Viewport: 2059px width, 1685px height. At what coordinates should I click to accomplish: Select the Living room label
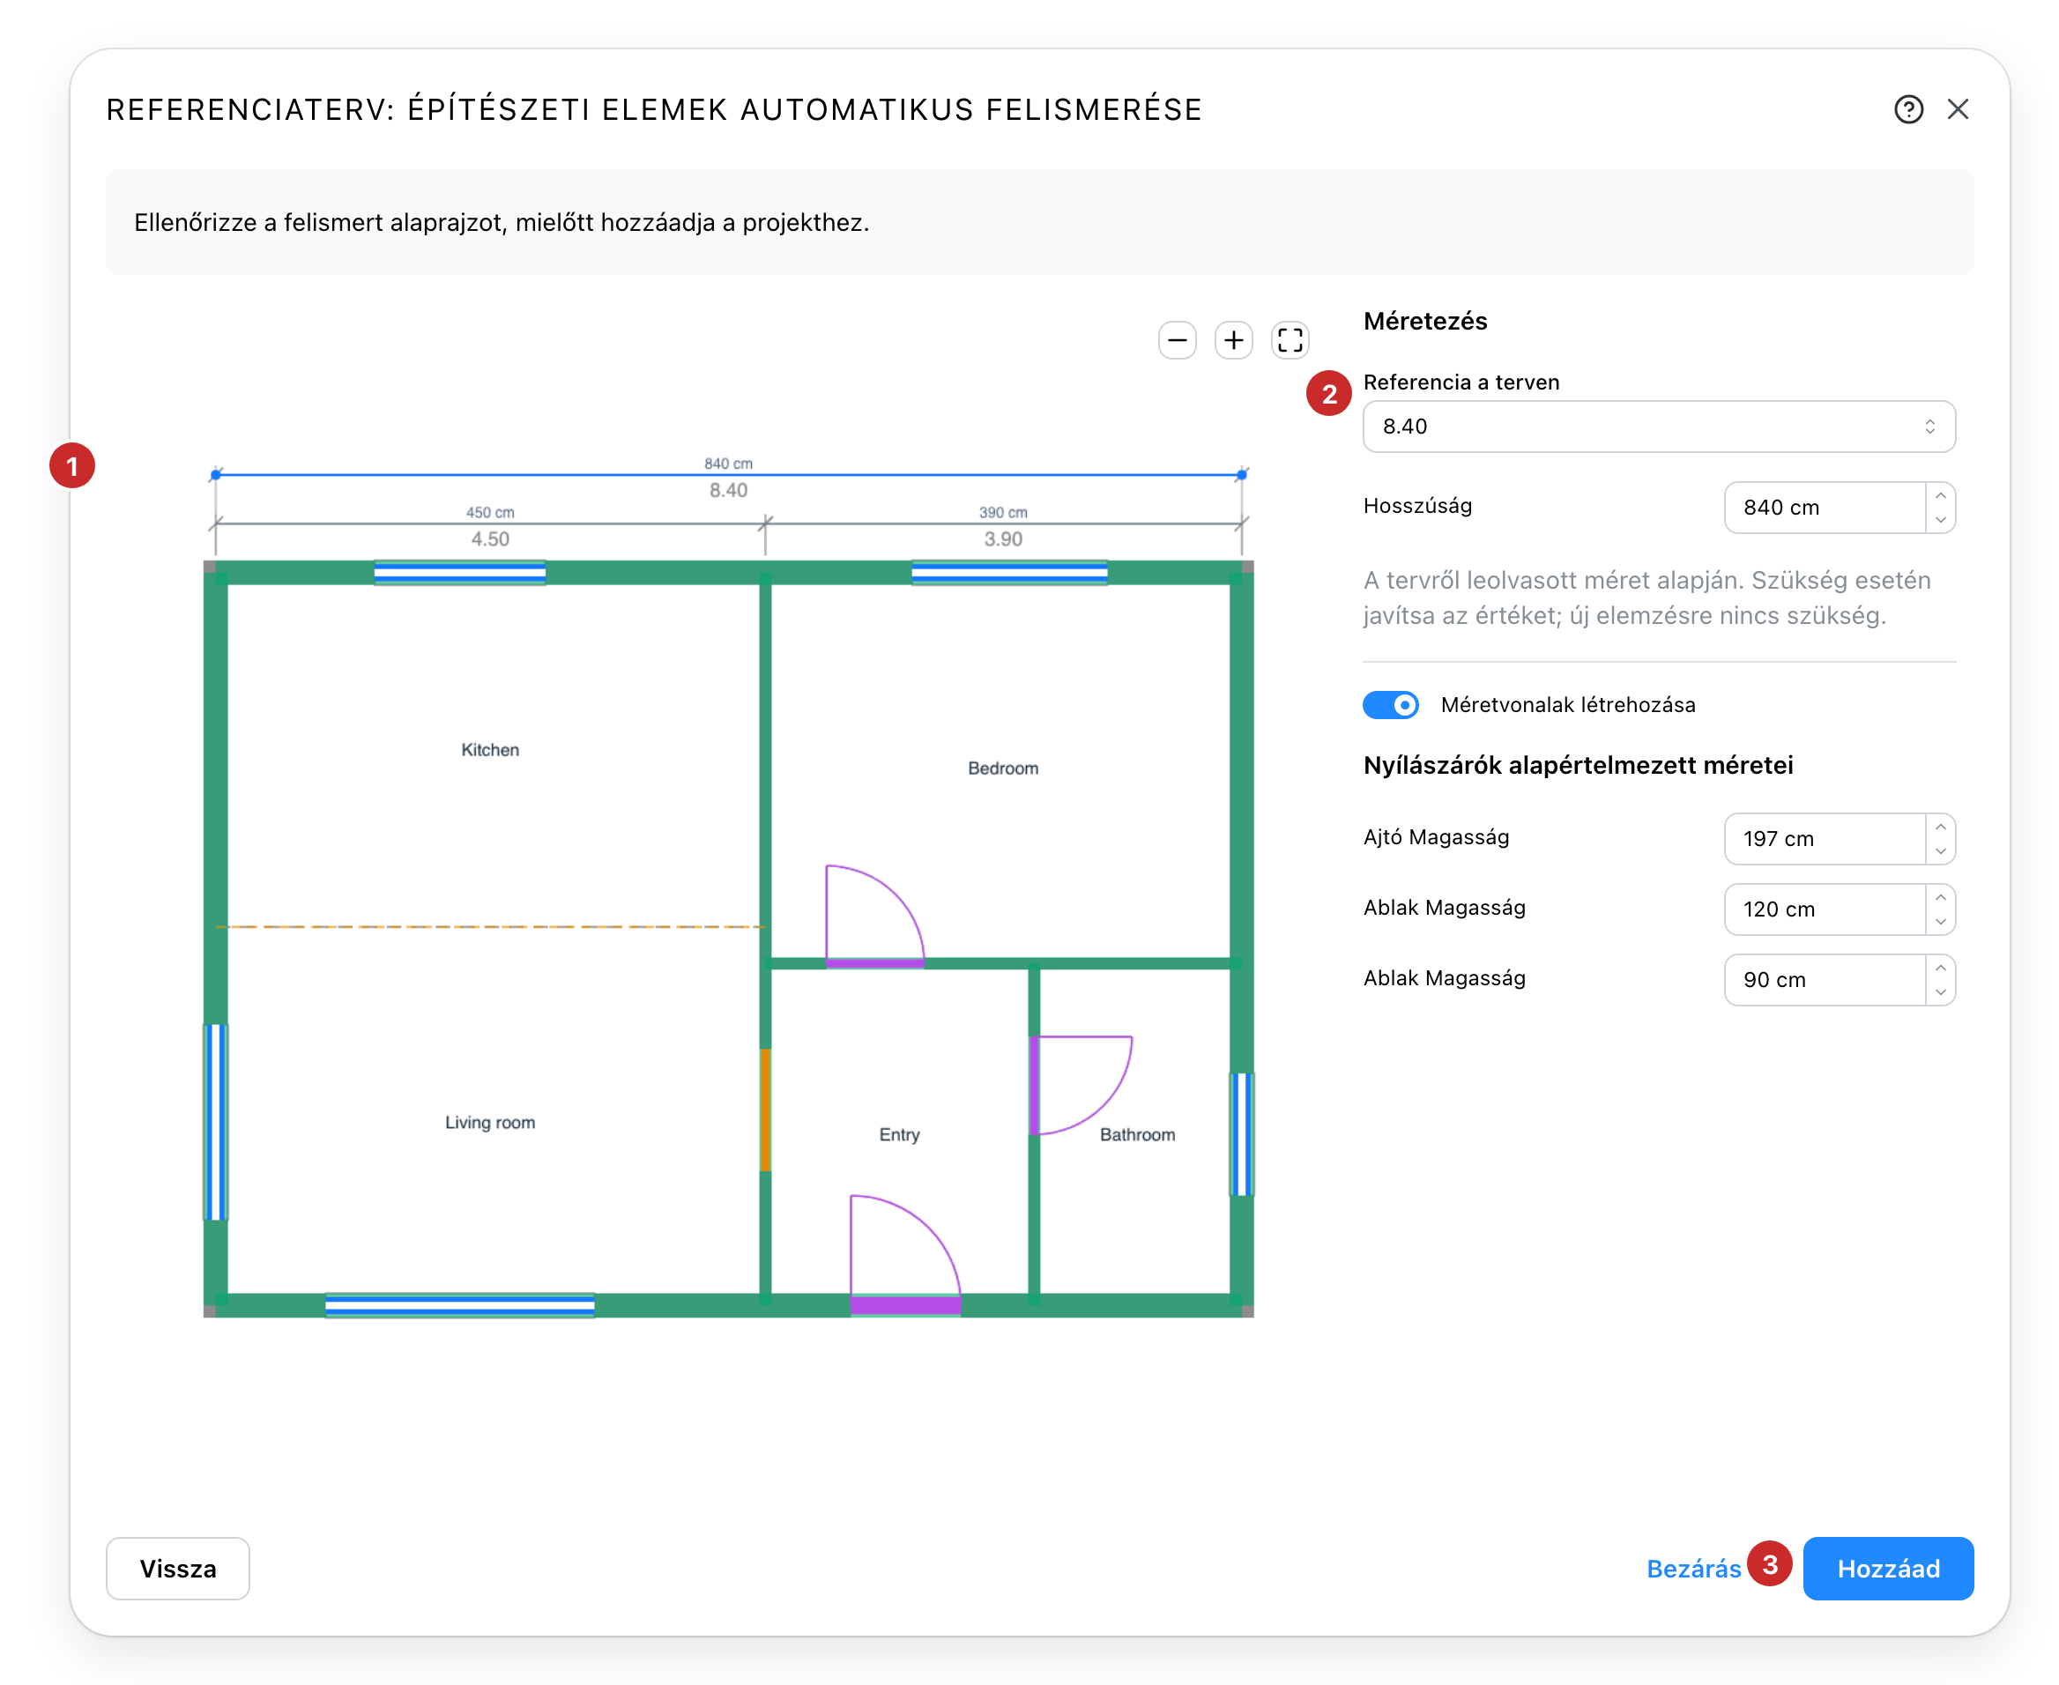pos(490,1123)
